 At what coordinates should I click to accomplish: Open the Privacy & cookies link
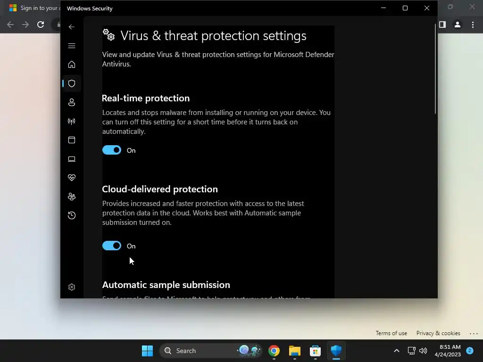(438, 333)
